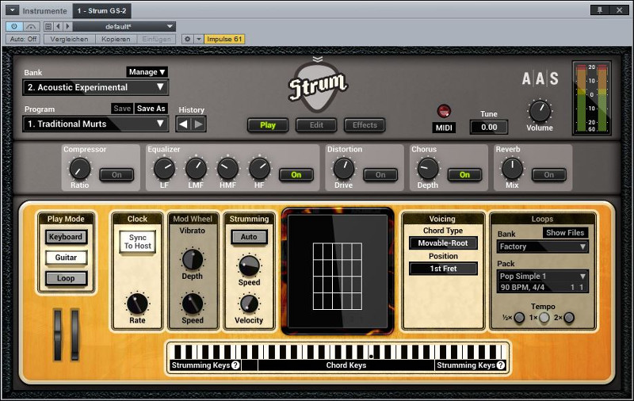Click the Reverb Mix knob

click(512, 169)
